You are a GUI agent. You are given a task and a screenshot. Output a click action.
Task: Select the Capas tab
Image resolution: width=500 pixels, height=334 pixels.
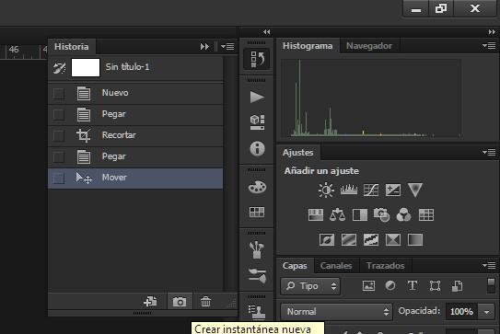click(x=295, y=266)
